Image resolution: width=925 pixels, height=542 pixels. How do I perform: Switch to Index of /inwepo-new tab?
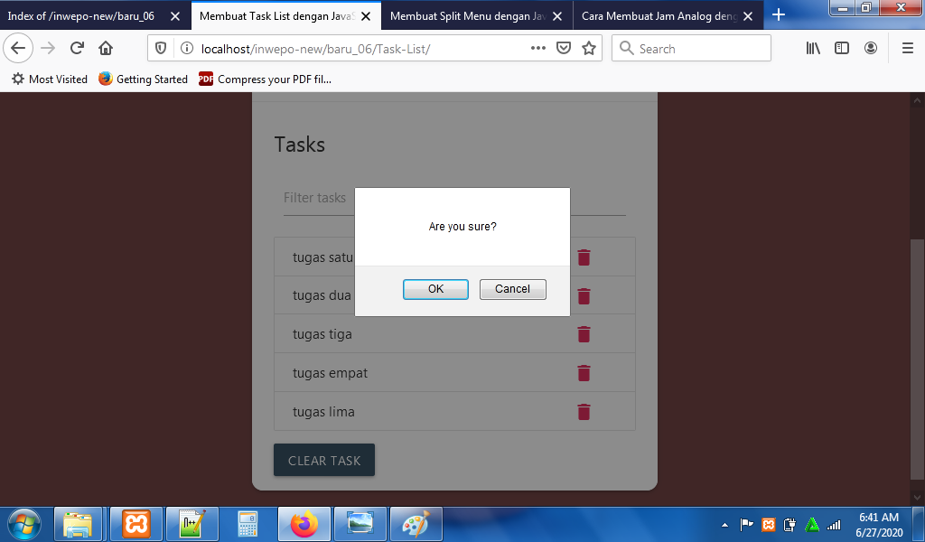click(81, 16)
